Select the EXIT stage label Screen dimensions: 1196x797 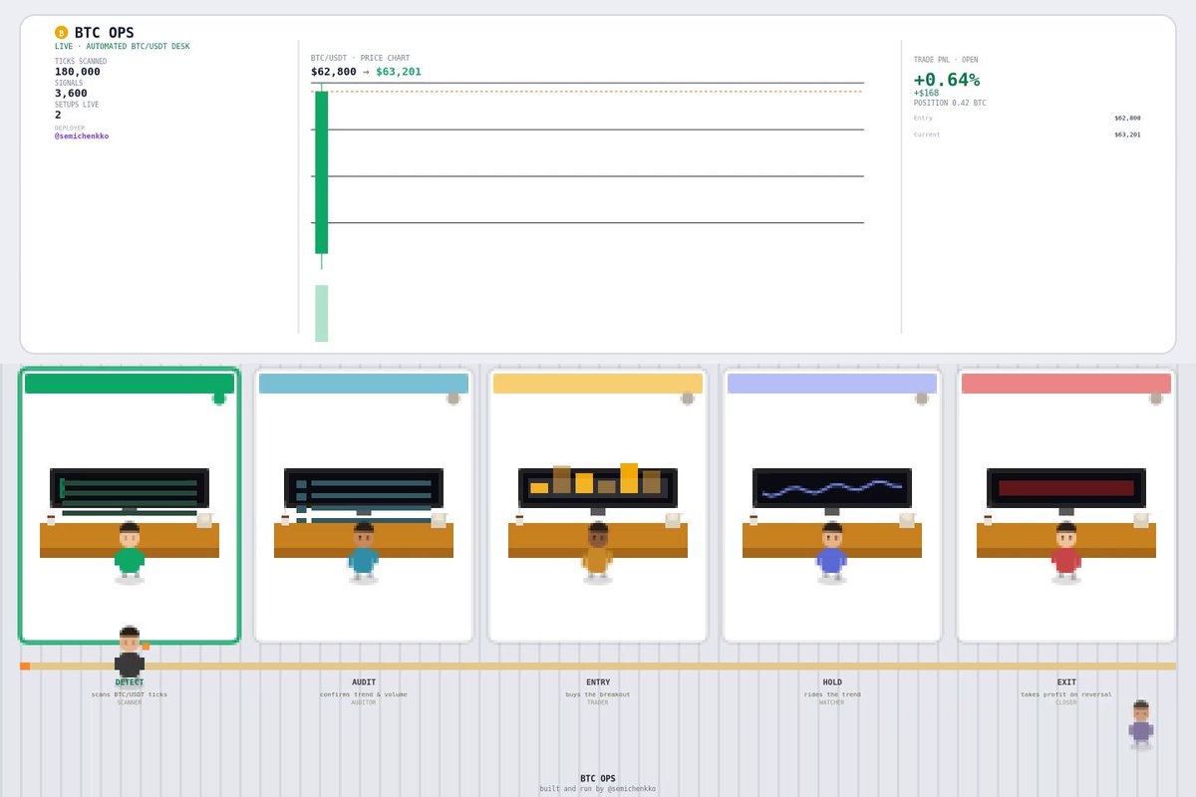pos(1066,682)
